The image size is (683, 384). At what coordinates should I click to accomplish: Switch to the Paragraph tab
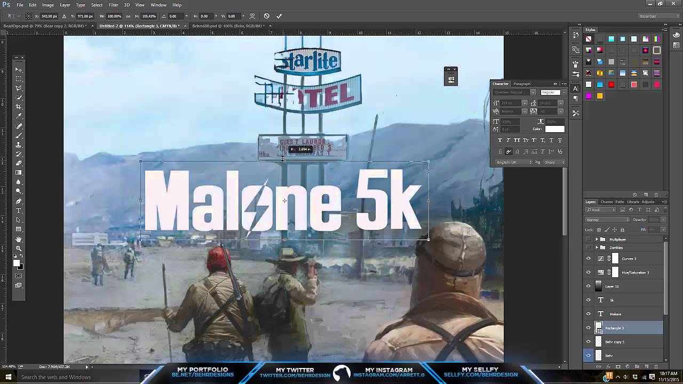click(522, 84)
